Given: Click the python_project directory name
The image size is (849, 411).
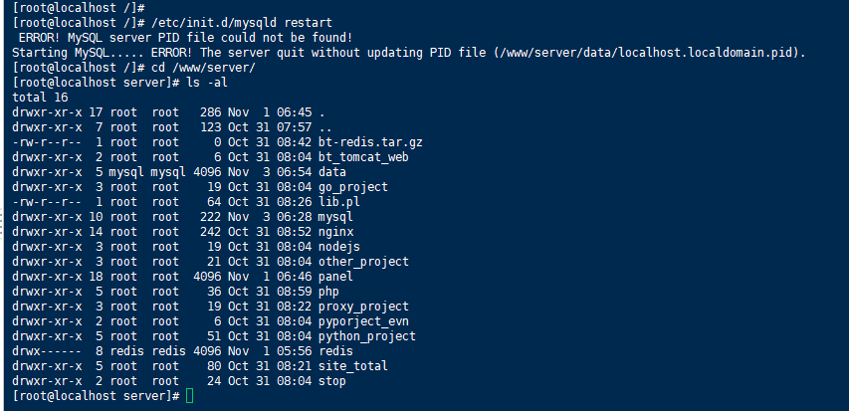Looking at the screenshot, I should tap(367, 336).
